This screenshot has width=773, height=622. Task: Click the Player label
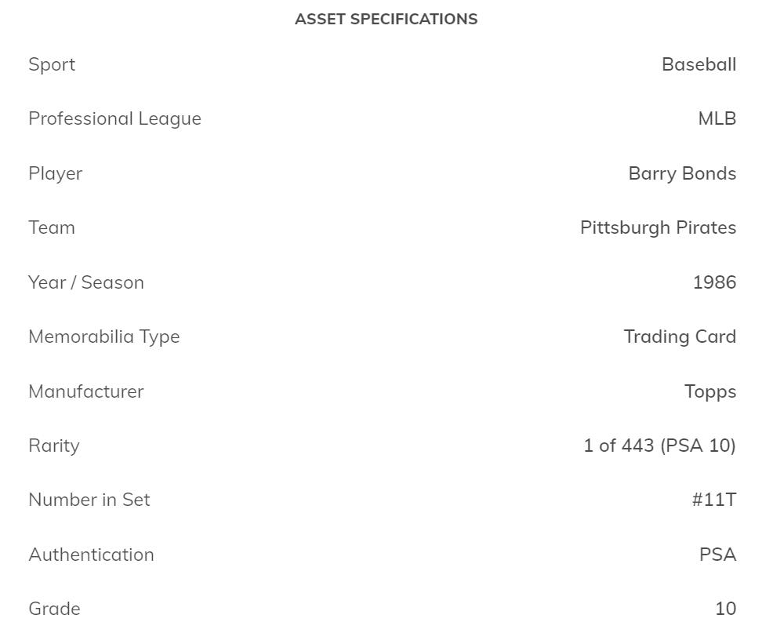click(55, 173)
